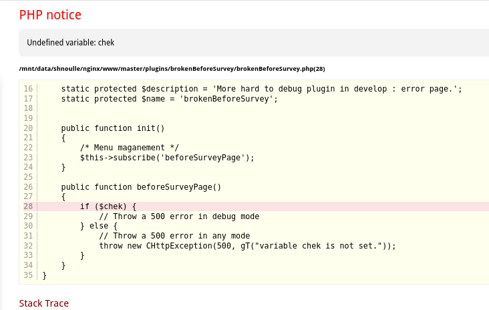Click 'public function init()' line
The height and width of the screenshot is (310, 489).
point(112,128)
